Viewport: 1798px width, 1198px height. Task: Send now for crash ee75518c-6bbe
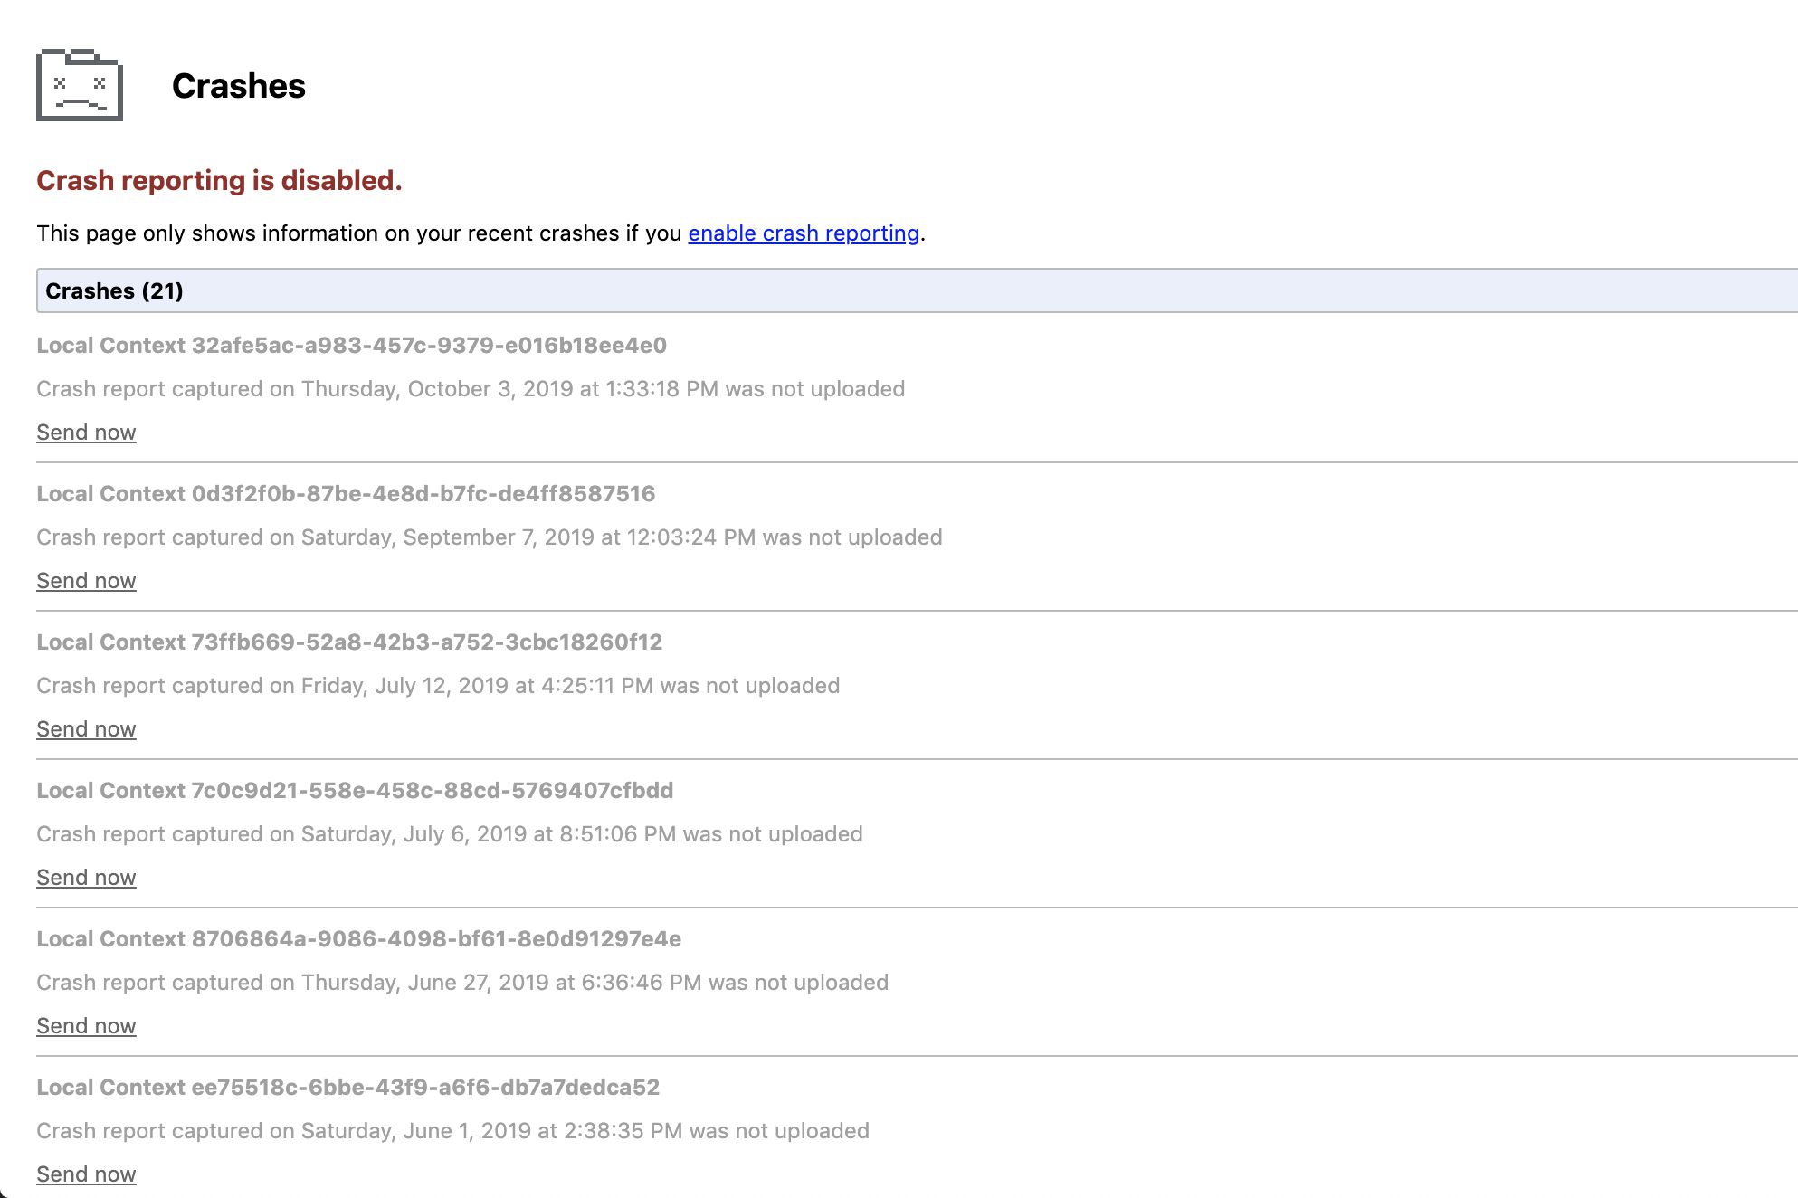[86, 1174]
